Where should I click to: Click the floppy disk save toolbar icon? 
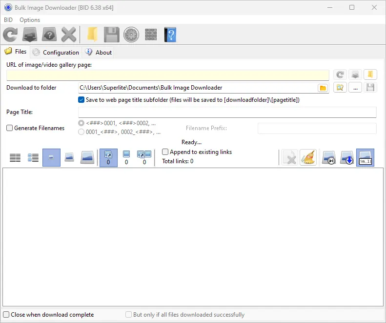point(112,35)
